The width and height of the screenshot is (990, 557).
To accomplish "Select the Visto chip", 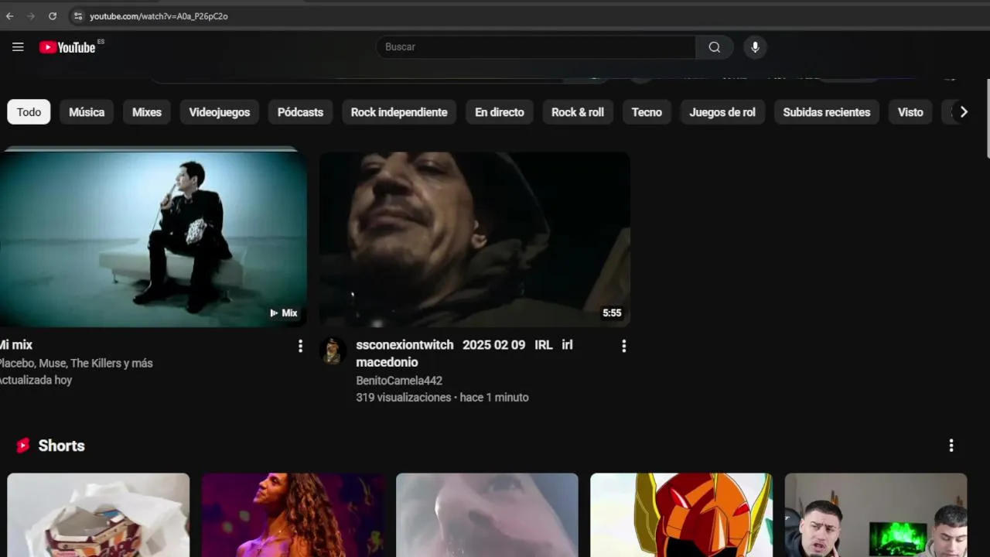I will (x=910, y=112).
